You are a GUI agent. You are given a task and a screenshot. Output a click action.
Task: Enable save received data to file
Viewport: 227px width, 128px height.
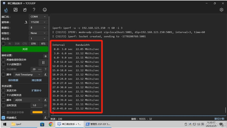tap(3, 60)
